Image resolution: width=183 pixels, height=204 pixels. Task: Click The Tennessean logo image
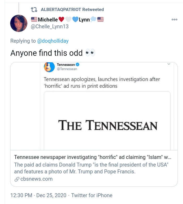108,125
